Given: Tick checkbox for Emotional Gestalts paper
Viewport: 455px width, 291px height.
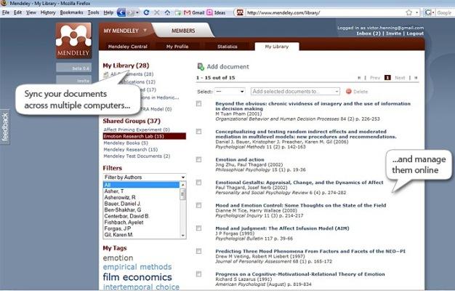Looking at the screenshot, I should (198, 183).
